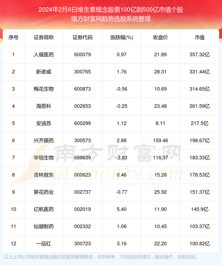222x265 pixels.
Task: Select stock code 002737
Action: [x=83, y=192]
